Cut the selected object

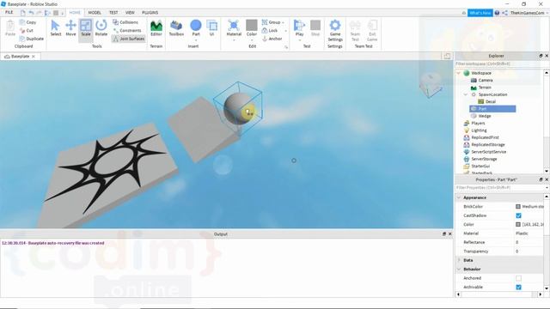(27, 31)
